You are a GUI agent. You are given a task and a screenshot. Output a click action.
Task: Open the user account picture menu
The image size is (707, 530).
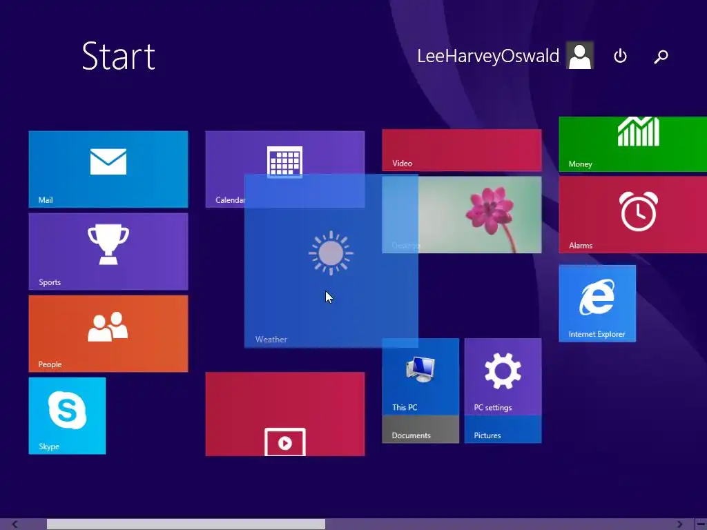coord(580,55)
